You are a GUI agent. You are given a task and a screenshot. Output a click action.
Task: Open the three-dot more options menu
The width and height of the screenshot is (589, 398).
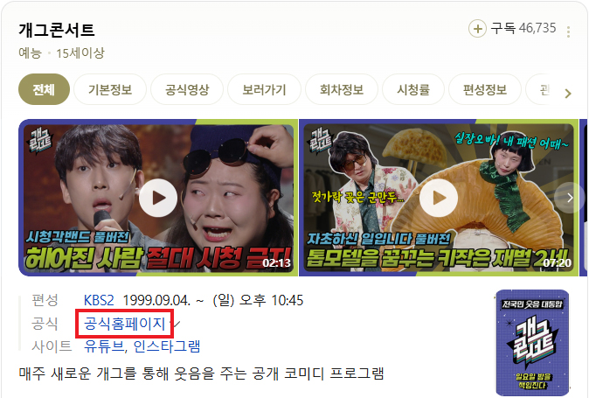tap(568, 31)
